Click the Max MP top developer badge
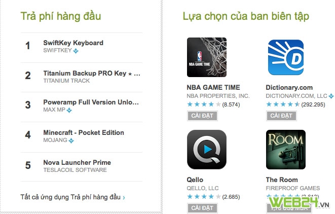The height and width of the screenshot is (214, 335). 69,111
